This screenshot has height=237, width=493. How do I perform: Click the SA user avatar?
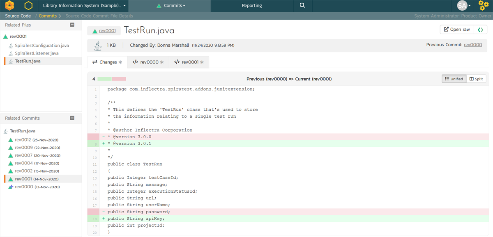pyautogui.click(x=462, y=6)
